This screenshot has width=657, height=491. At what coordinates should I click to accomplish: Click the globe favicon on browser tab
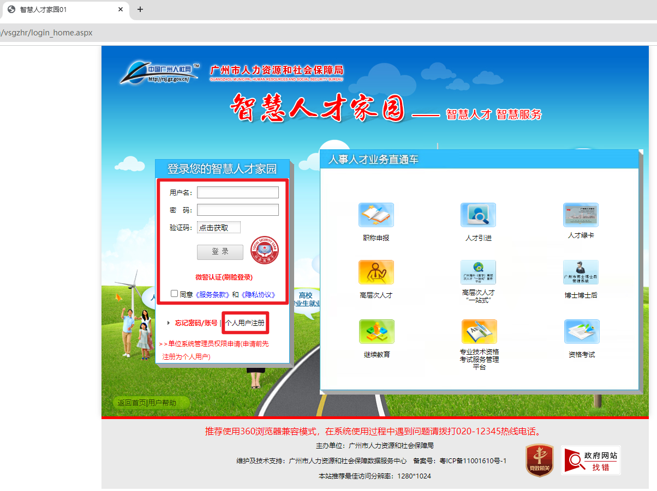click(x=11, y=10)
